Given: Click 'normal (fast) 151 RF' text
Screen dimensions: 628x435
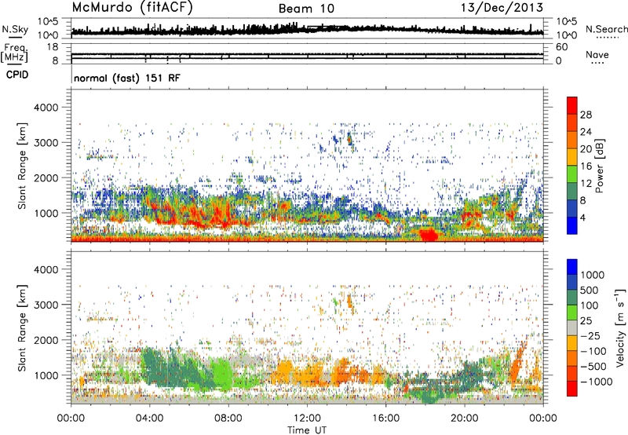Looking at the screenshot, I should click(x=127, y=78).
